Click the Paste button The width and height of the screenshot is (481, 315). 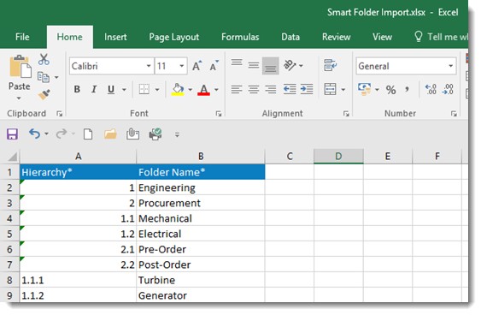point(20,77)
